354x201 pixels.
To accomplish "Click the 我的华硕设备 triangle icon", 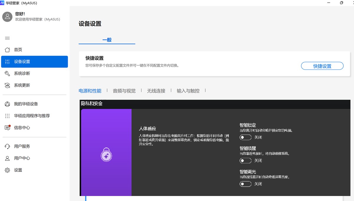I will pos(7,104).
